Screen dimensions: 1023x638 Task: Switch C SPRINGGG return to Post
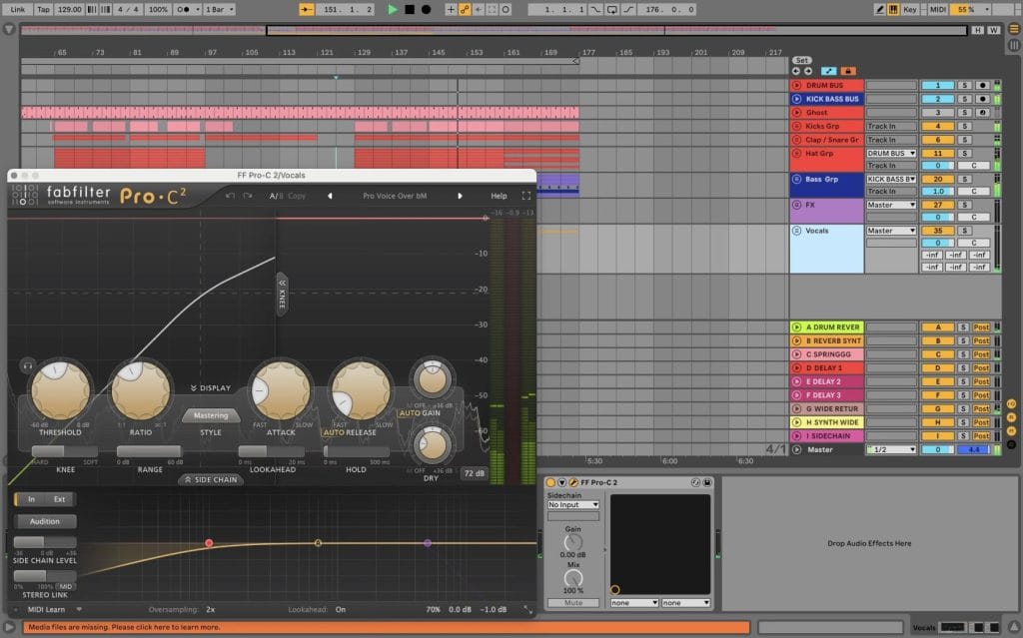click(981, 354)
